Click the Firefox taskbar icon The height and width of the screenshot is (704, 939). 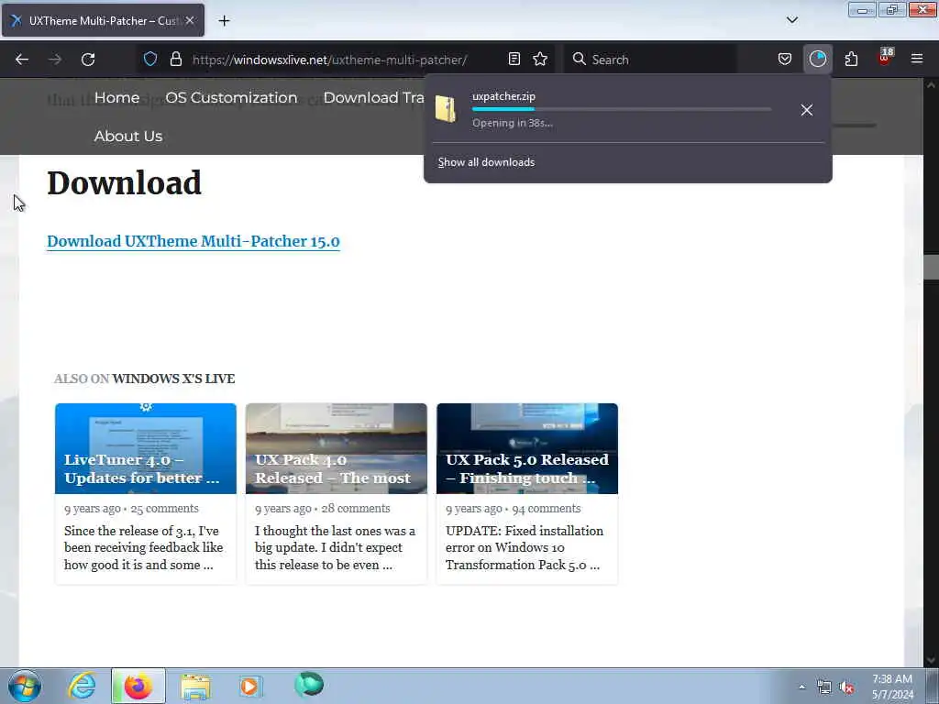[x=138, y=686]
